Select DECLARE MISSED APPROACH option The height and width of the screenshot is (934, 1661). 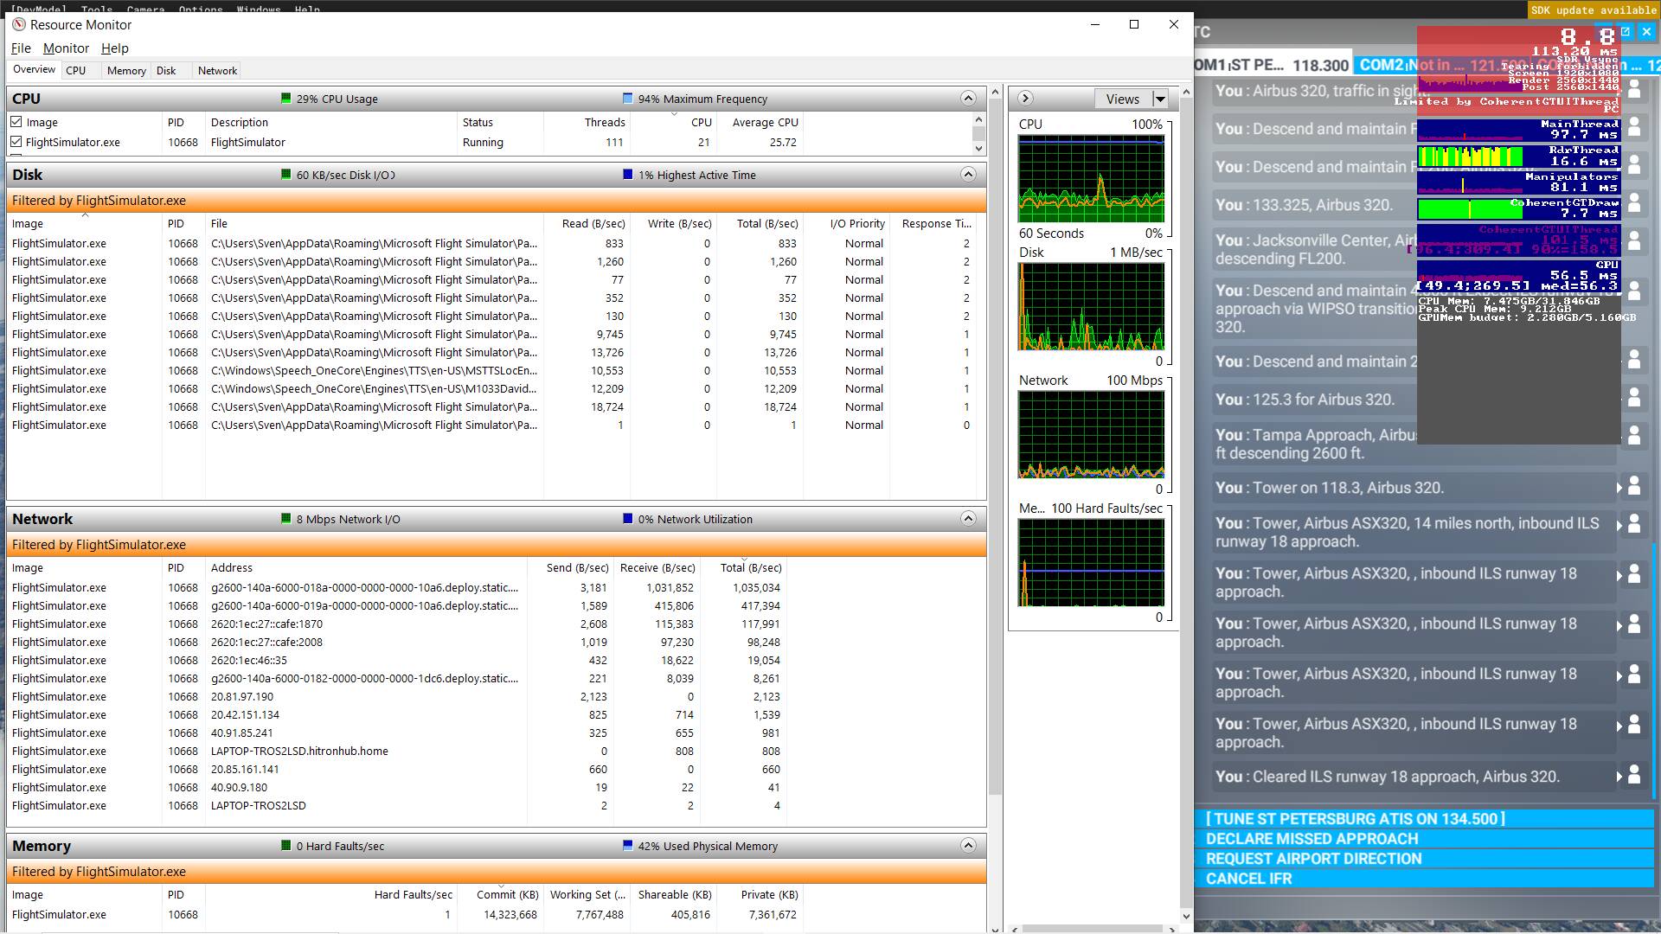coord(1311,839)
